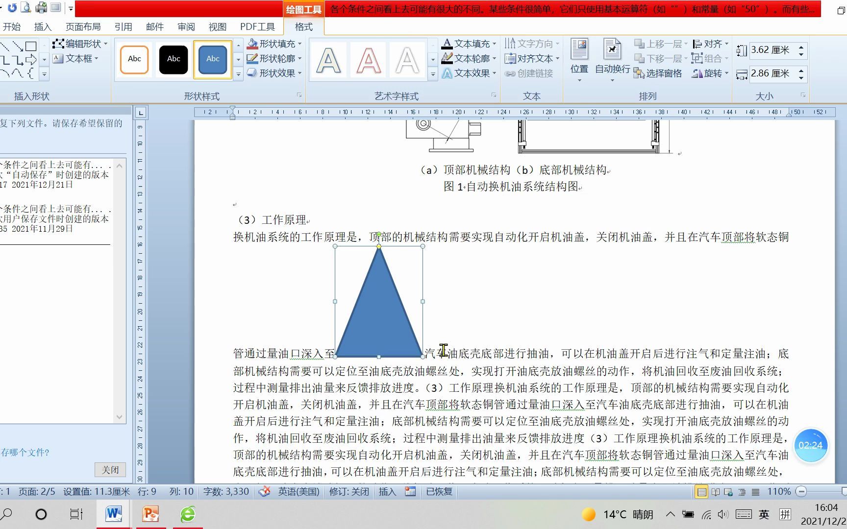Click the language indicator 英语(美国)
The image size is (847, 529).
[x=299, y=491]
